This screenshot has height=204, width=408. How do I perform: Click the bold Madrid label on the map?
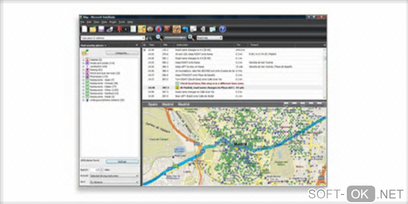(x=240, y=144)
